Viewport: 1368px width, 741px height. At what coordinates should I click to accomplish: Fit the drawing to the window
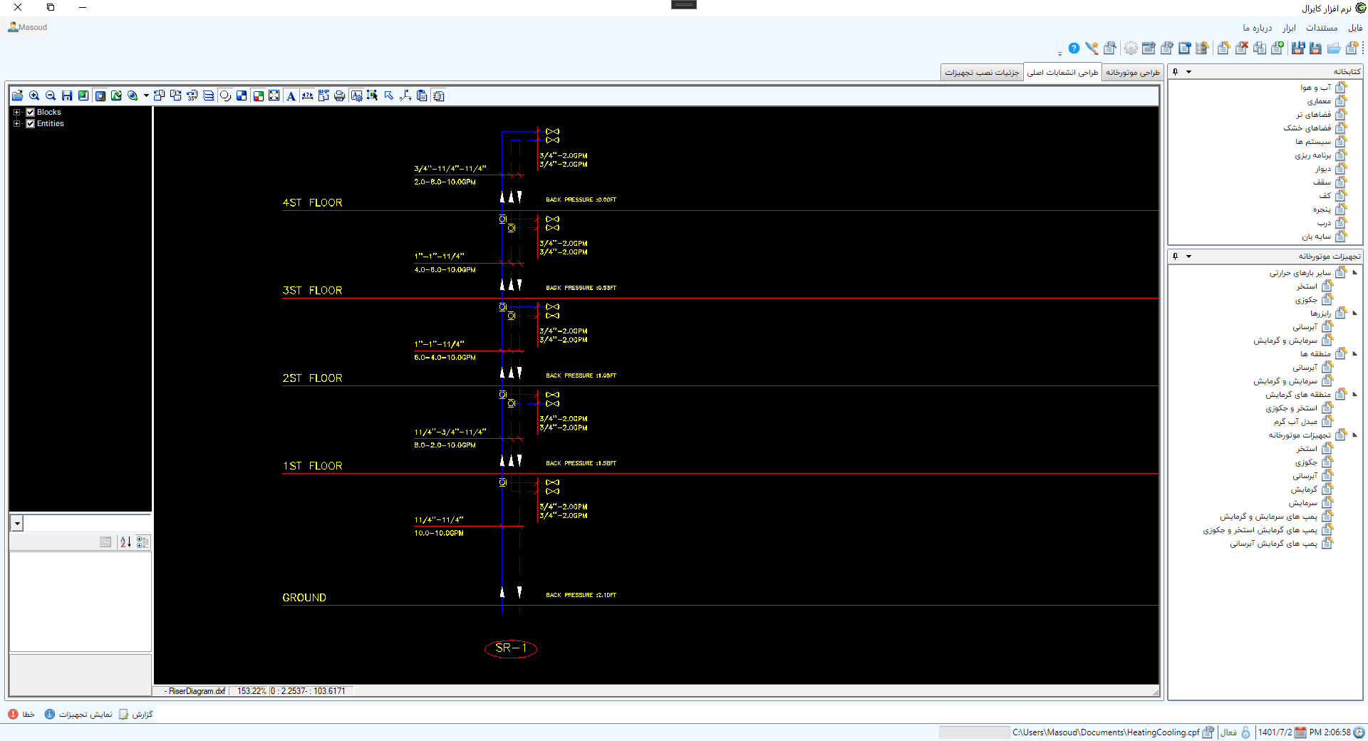point(274,95)
